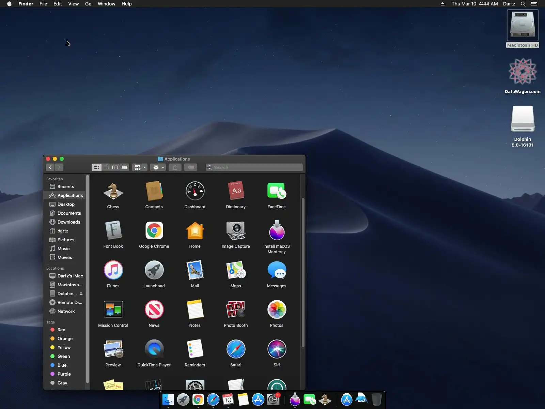This screenshot has width=545, height=409.
Task: Open Notification Center from the menu bar
Action: (x=534, y=4)
